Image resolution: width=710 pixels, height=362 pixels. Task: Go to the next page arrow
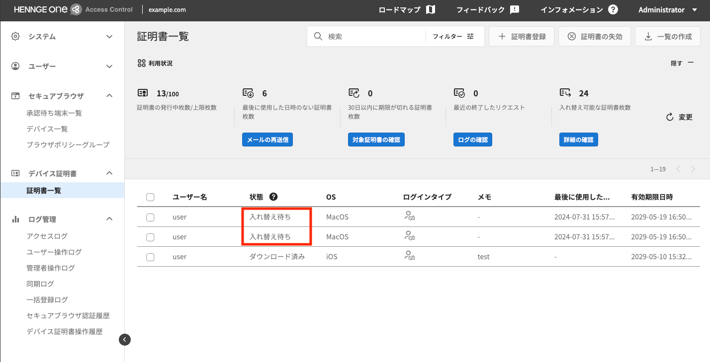pos(693,169)
